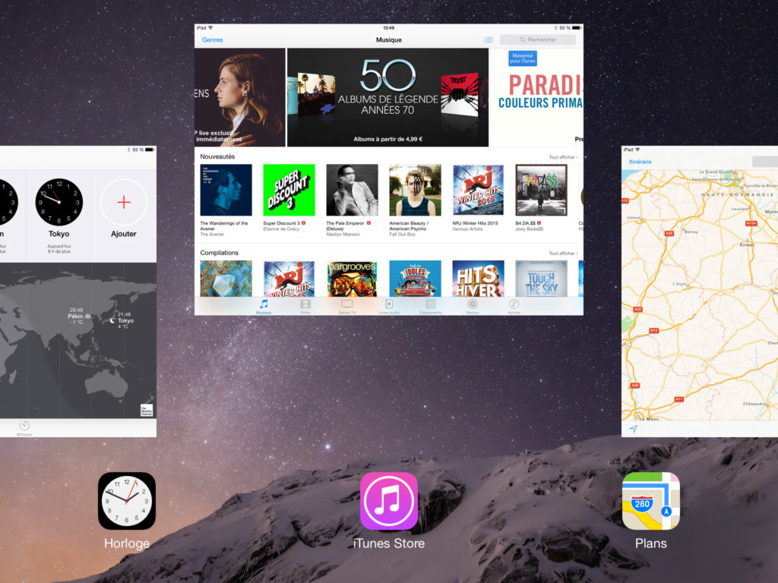Open the Plans app icon

point(650,501)
